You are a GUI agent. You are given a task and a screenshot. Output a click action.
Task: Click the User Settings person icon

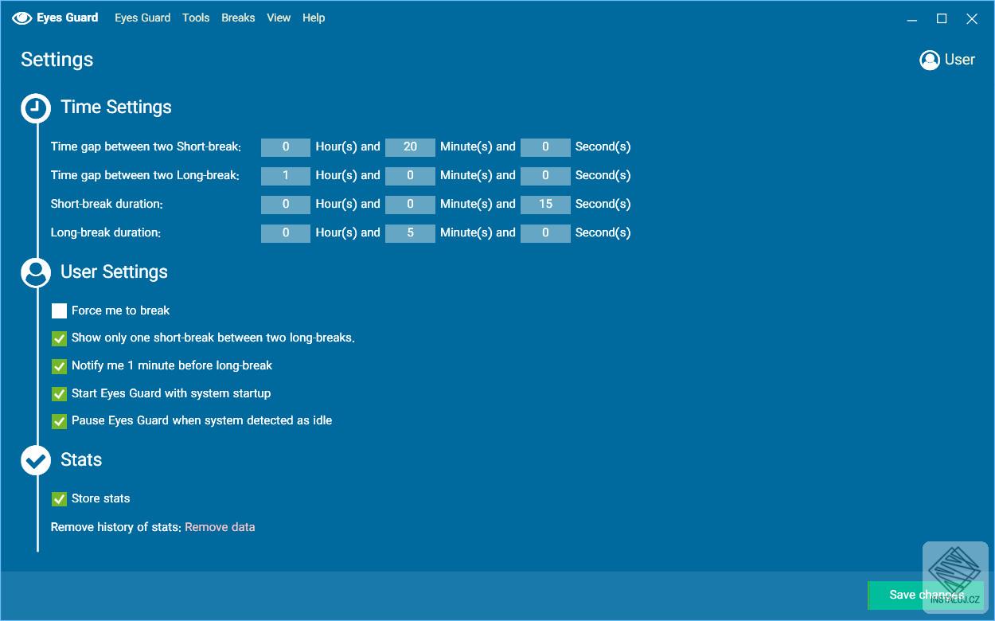click(x=36, y=272)
